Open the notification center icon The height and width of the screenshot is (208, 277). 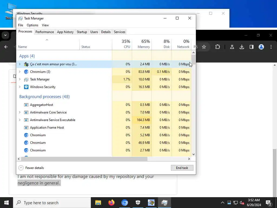pyautogui.click(x=268, y=203)
